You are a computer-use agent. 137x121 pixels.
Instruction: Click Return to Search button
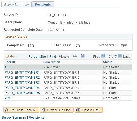pos(21,110)
